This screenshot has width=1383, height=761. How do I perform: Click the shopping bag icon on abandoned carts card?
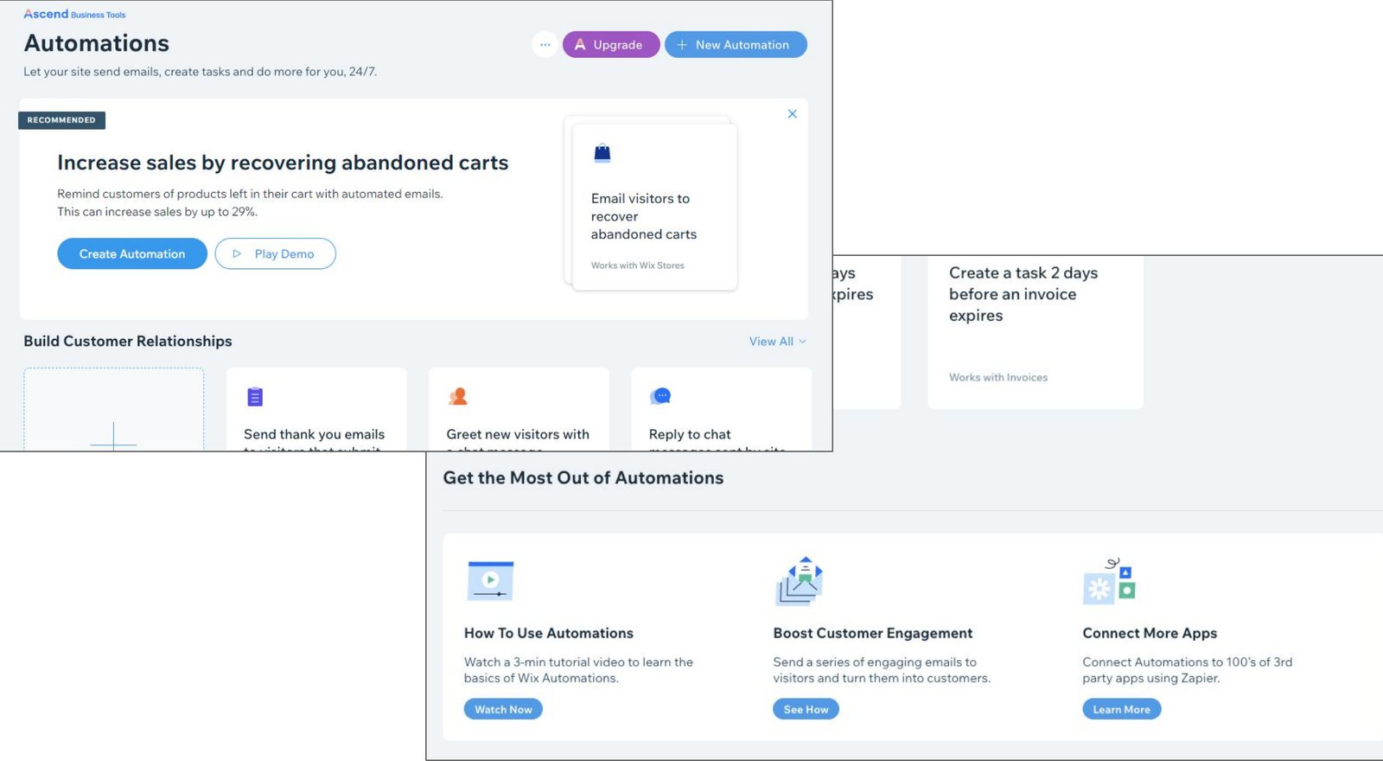pyautogui.click(x=602, y=154)
